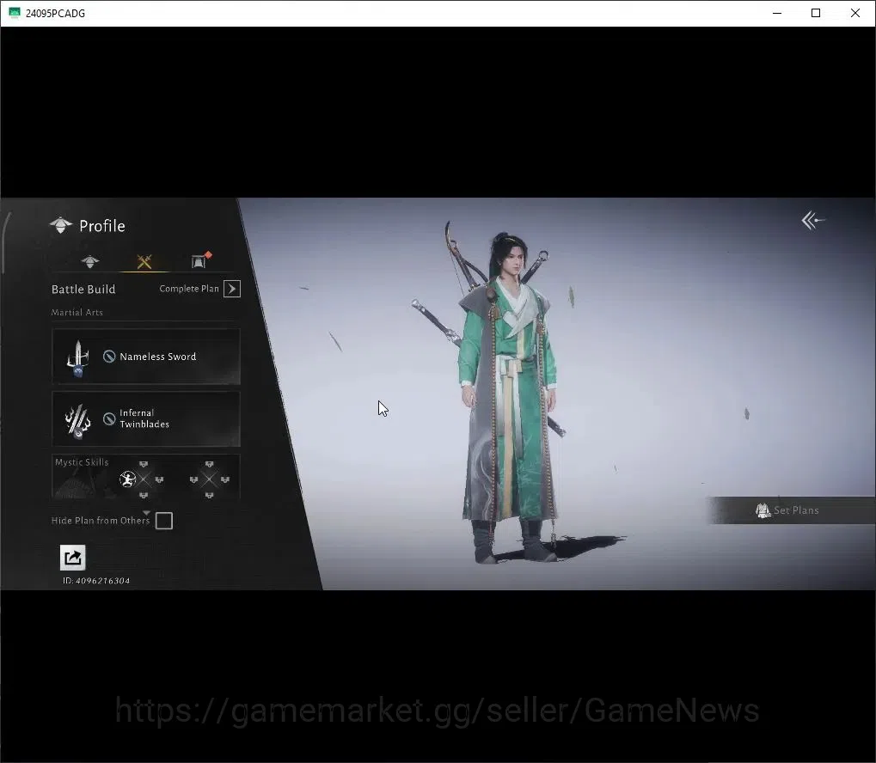
Task: Open the Set Plans button
Action: coord(791,510)
